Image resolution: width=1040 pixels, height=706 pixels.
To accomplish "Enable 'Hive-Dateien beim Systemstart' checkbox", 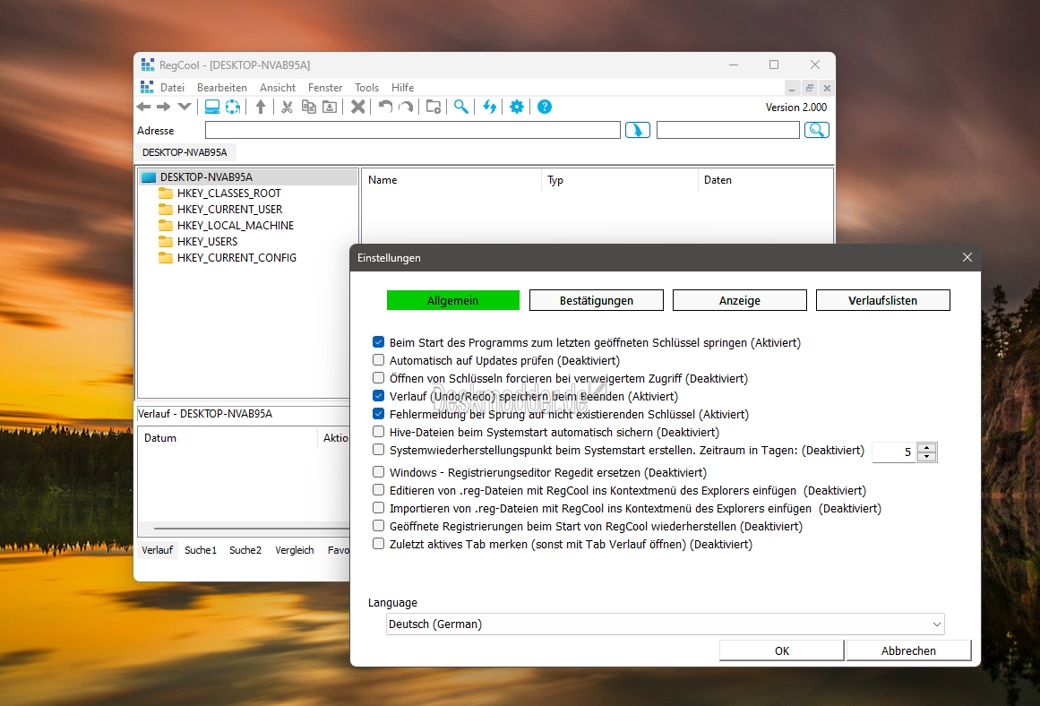I will [378, 432].
